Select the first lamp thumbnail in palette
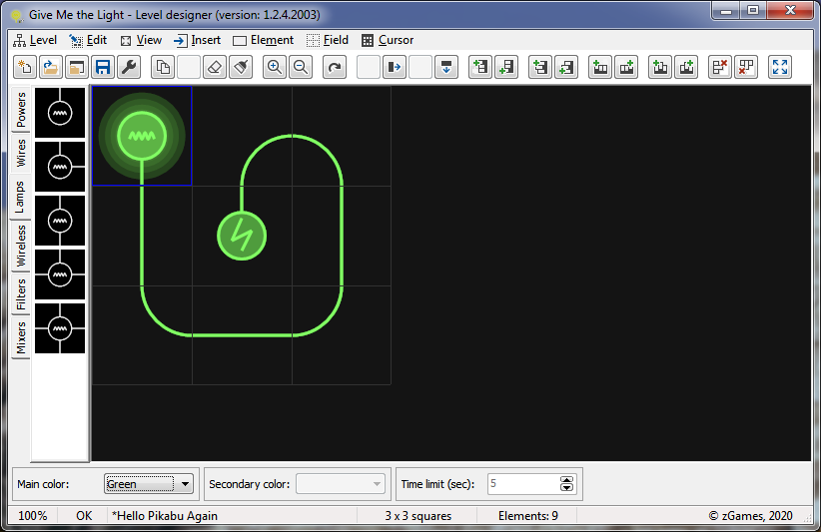 60,114
